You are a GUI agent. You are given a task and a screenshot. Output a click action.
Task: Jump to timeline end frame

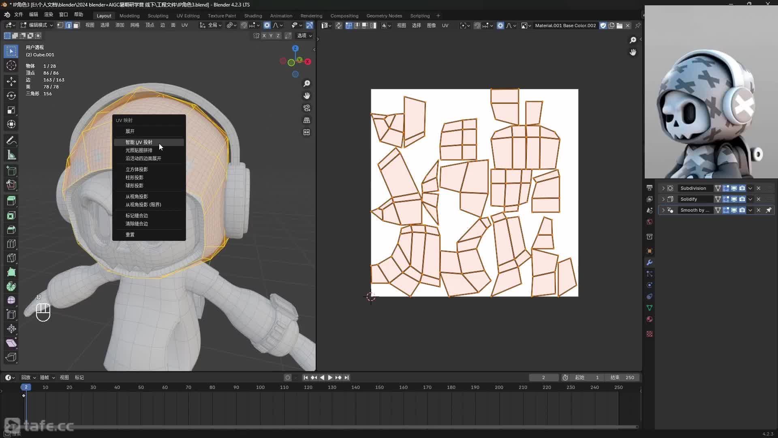click(346, 378)
